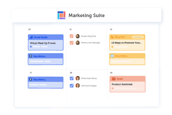Select calendar day number 17

pos(31,73)
